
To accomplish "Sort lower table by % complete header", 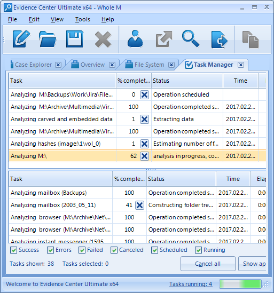I will pyautogui.click(x=129, y=179).
